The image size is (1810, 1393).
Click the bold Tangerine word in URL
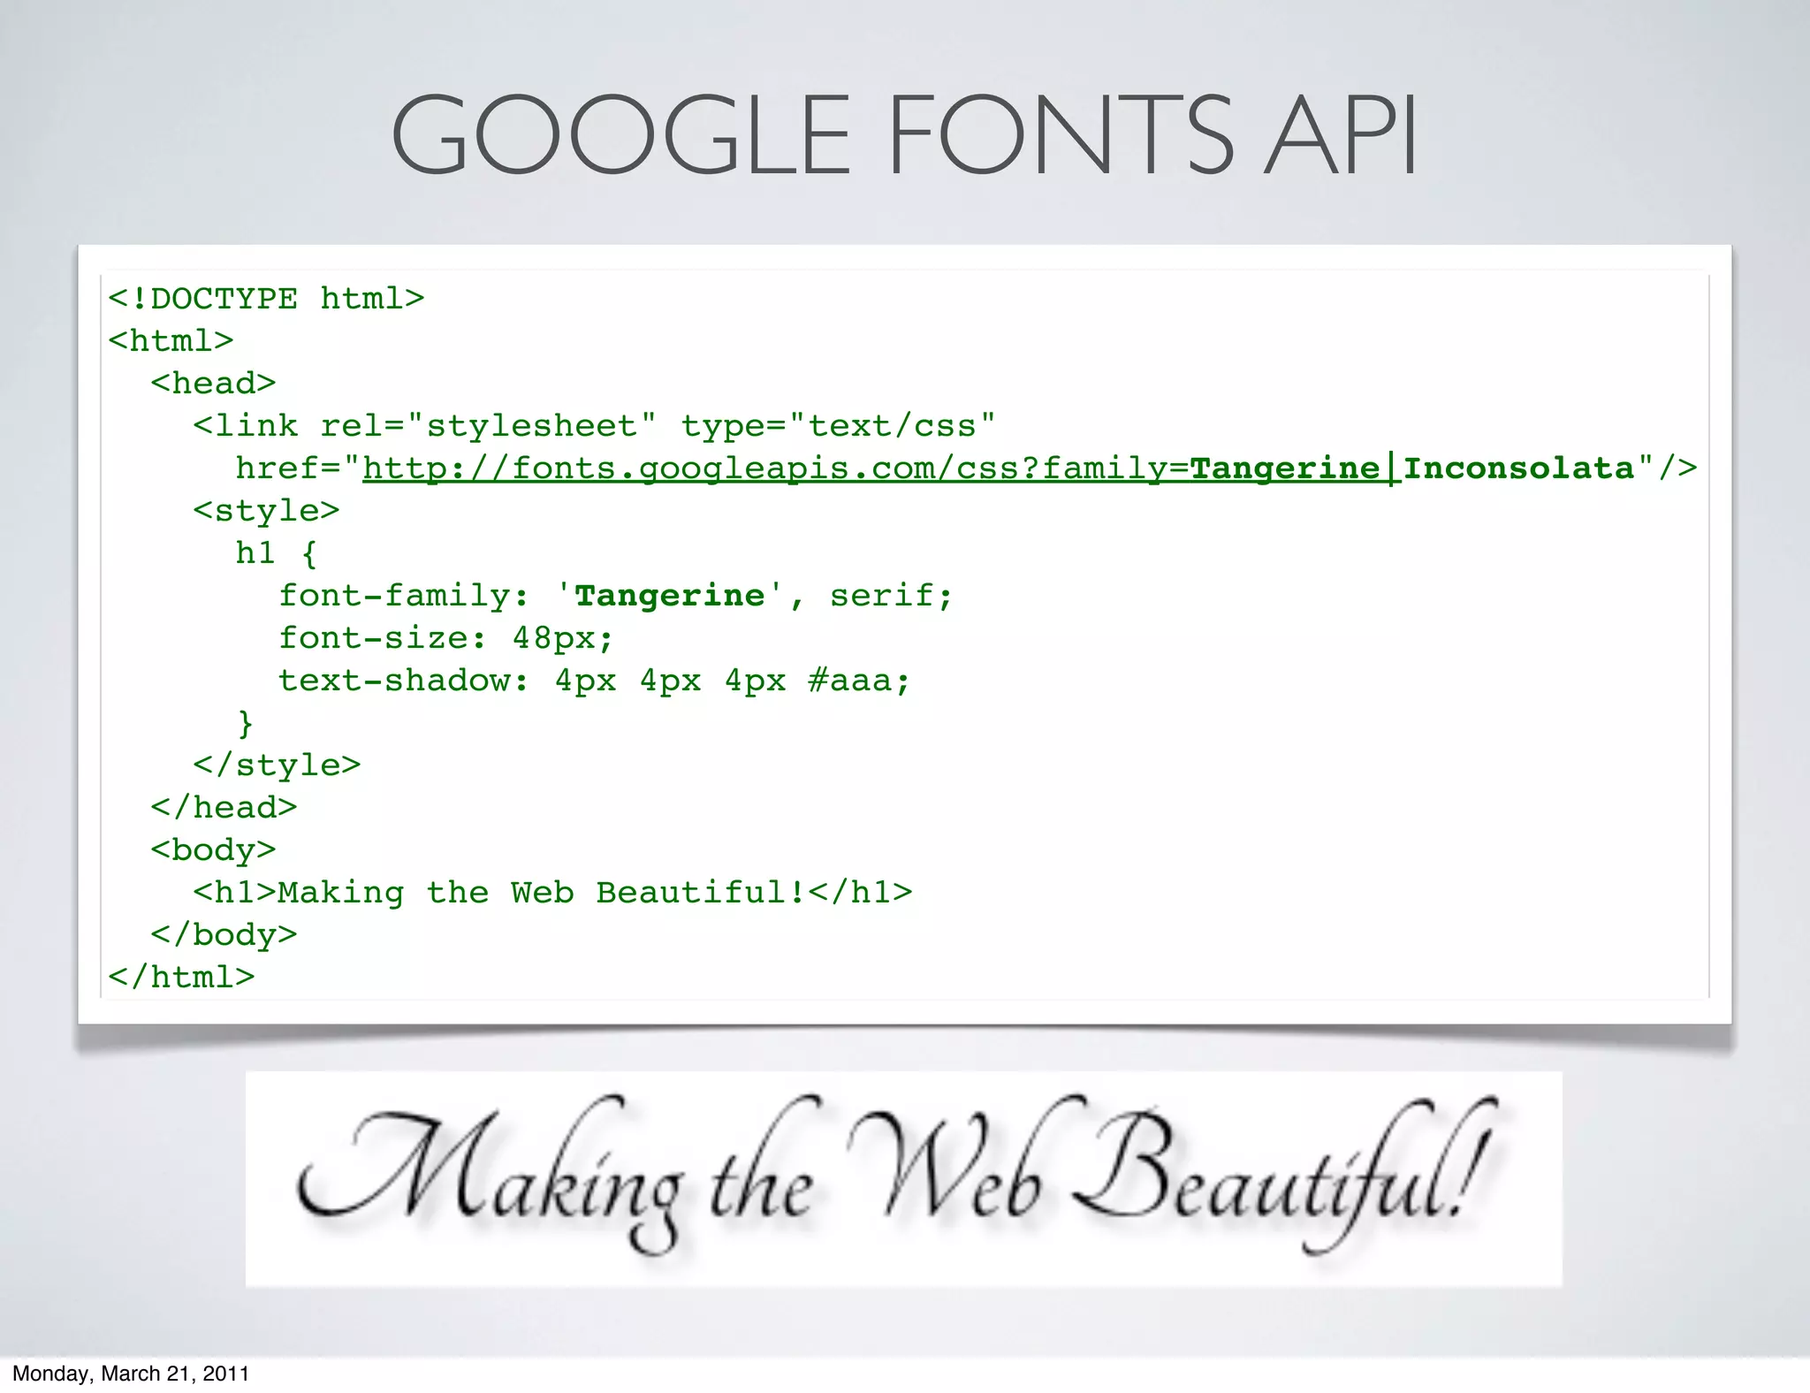pos(1284,468)
